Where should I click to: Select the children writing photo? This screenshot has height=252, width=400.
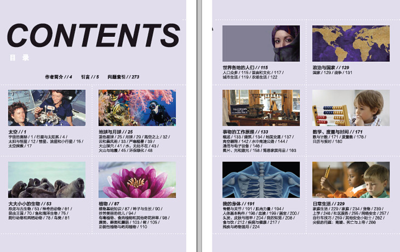coord(351,180)
